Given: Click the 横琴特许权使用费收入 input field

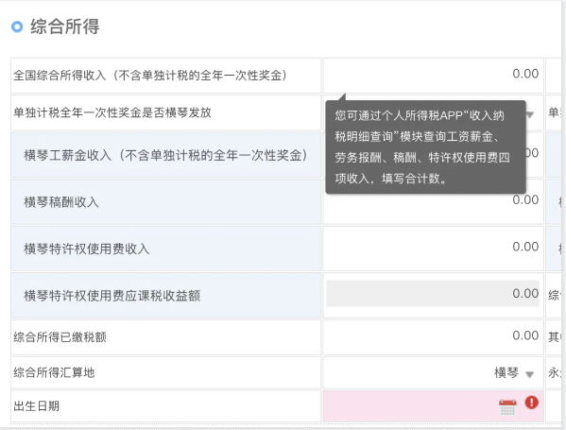Looking at the screenshot, I should click(x=433, y=249).
